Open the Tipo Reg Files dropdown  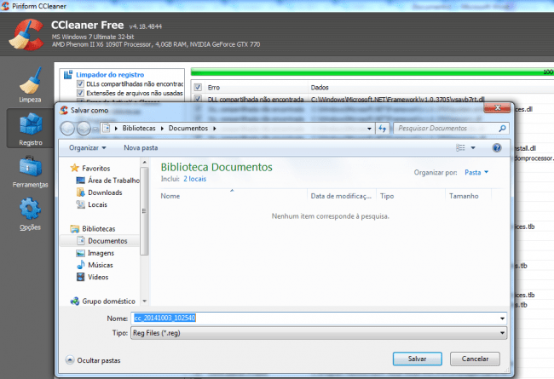(x=319, y=333)
